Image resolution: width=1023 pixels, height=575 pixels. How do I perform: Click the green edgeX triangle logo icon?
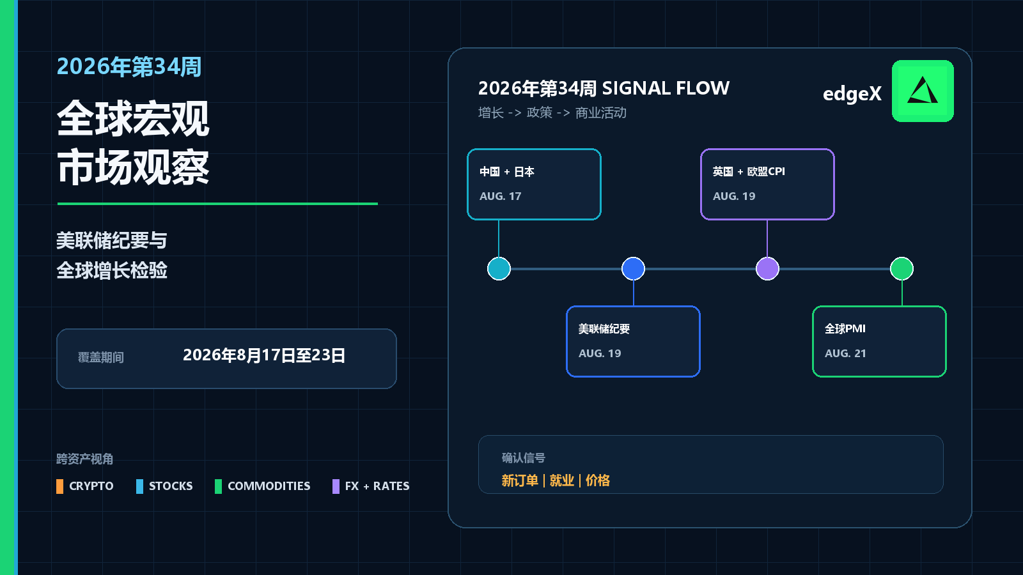click(x=923, y=91)
